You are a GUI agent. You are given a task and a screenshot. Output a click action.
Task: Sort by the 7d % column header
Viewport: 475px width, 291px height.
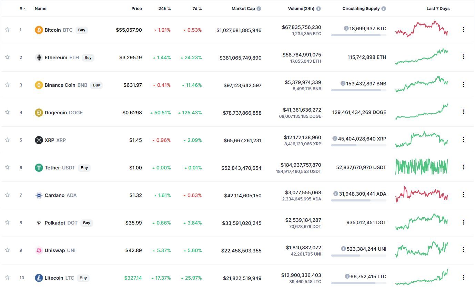pos(197,9)
